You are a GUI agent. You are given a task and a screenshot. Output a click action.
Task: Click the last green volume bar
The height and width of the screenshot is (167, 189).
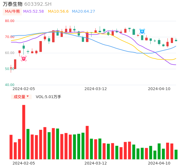click(x=176, y=154)
